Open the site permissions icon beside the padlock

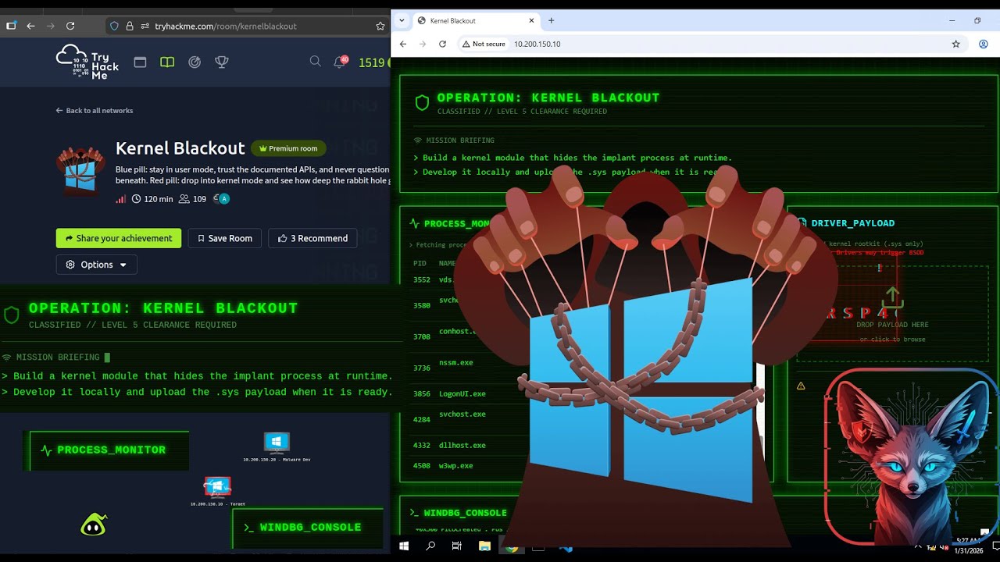145,26
